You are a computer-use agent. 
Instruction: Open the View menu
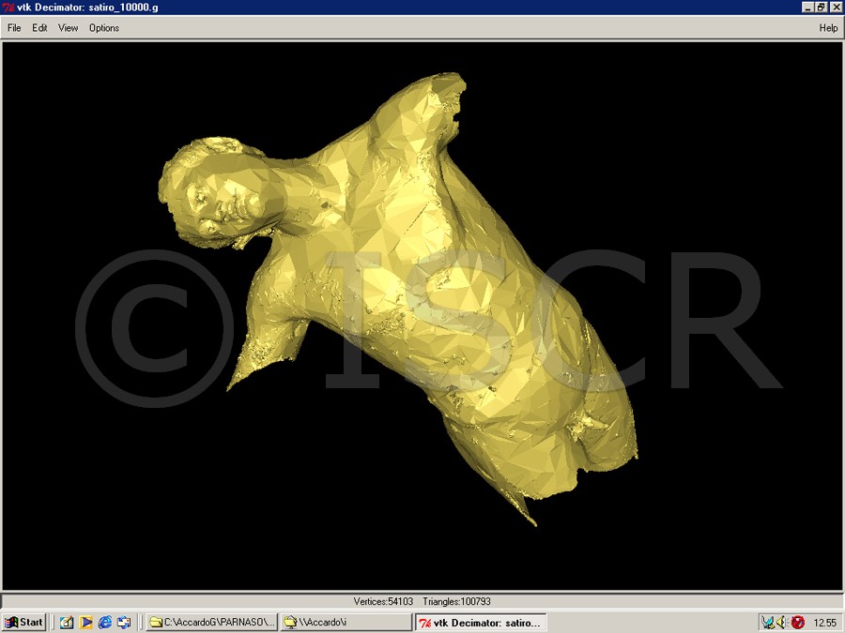coord(68,28)
